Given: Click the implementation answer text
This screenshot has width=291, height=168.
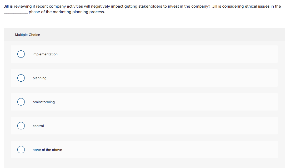Looking at the screenshot, I should (x=45, y=54).
